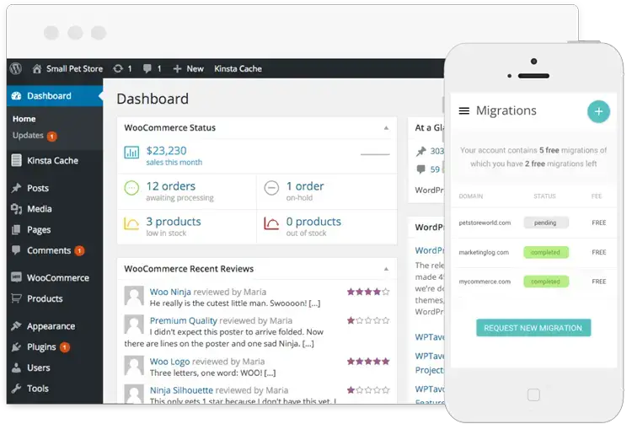Click New in the admin bar

pyautogui.click(x=195, y=69)
